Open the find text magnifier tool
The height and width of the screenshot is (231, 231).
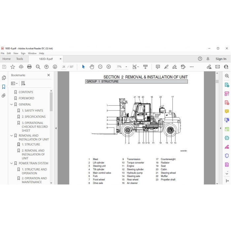(x=38, y=67)
